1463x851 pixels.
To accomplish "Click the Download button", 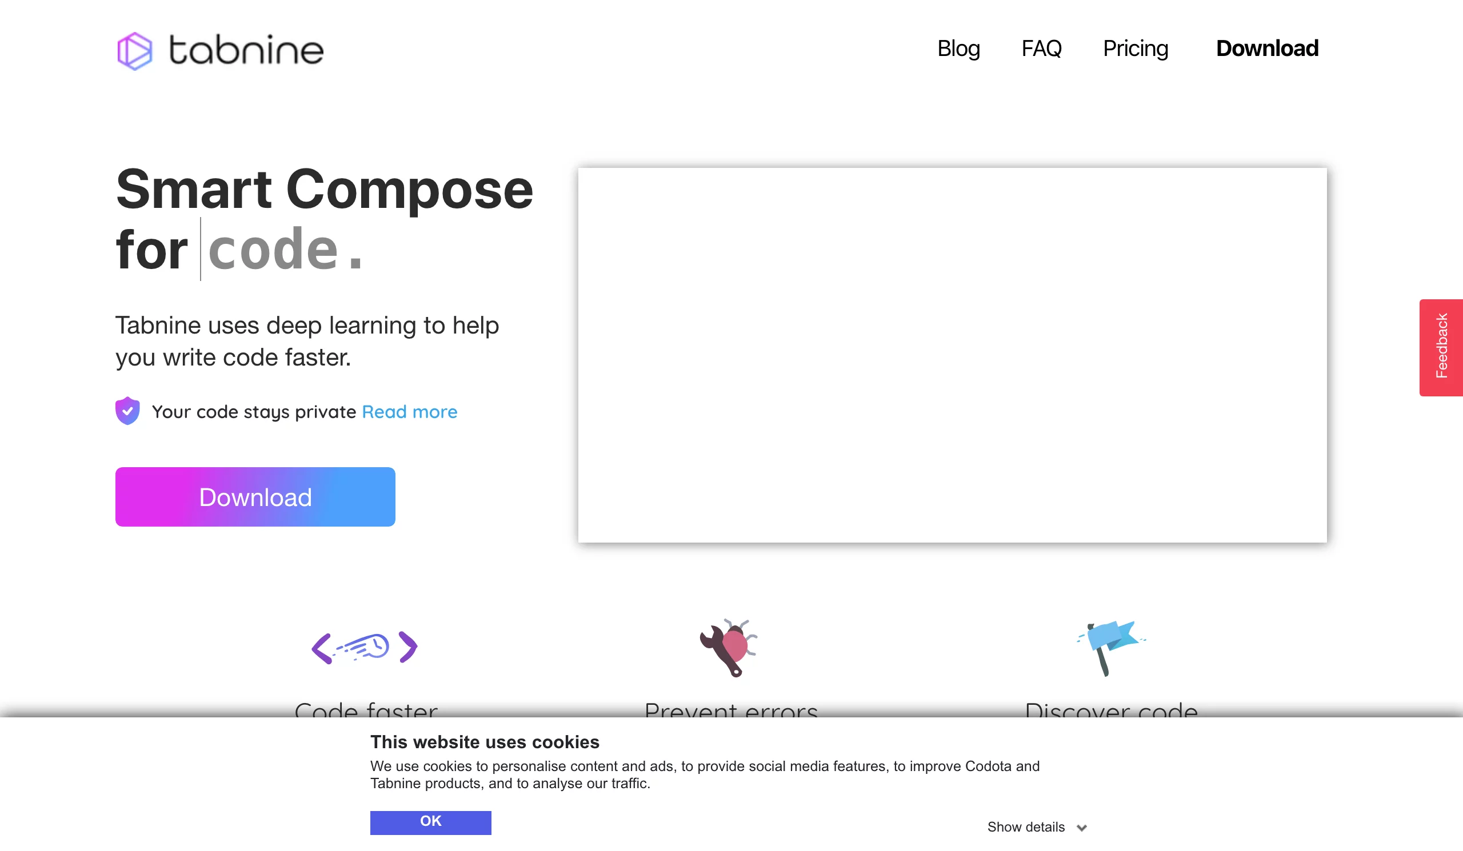I will (255, 496).
